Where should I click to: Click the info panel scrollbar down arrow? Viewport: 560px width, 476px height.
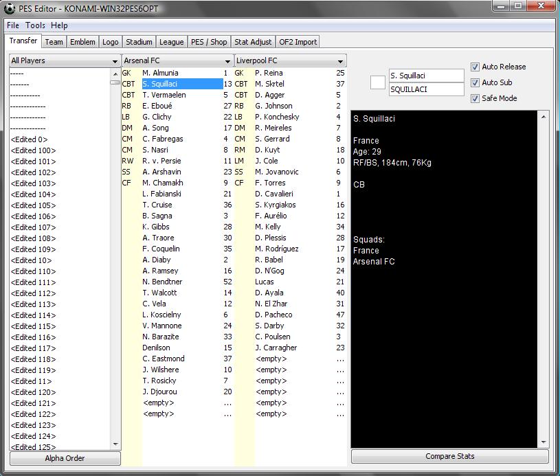point(544,442)
